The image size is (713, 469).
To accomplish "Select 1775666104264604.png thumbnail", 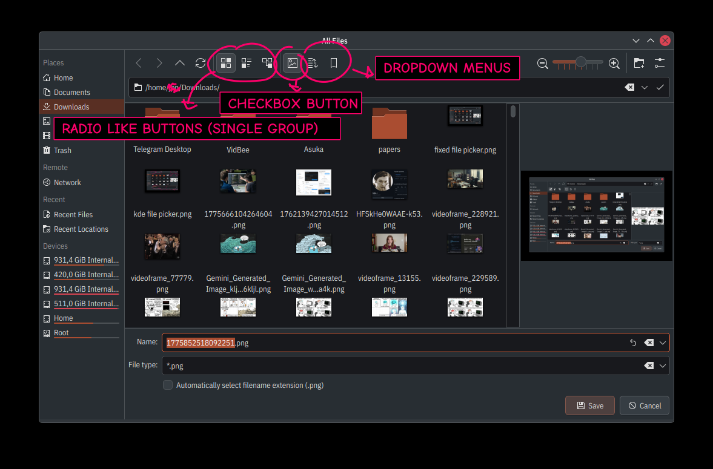I will [238, 182].
